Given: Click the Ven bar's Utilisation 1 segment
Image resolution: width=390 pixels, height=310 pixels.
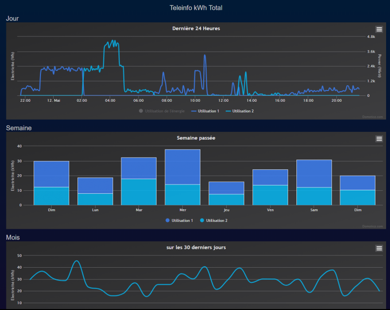Looking at the screenshot, I should (271, 178).
